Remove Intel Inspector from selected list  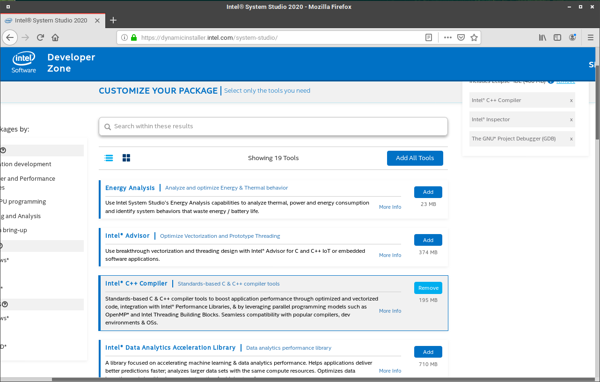point(571,119)
